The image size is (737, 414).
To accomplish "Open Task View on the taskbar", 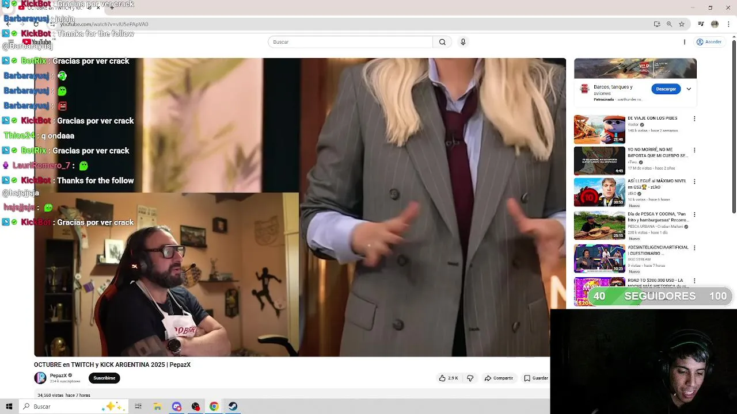I will (x=138, y=407).
